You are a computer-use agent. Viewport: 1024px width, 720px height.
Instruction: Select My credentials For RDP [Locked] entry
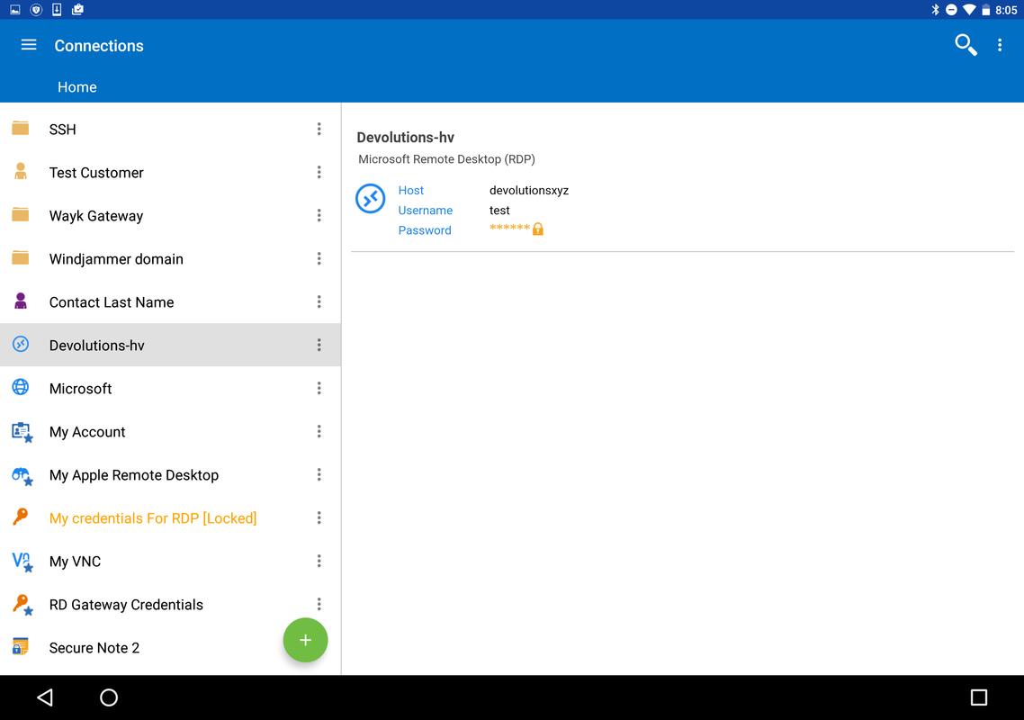pyautogui.click(x=170, y=517)
